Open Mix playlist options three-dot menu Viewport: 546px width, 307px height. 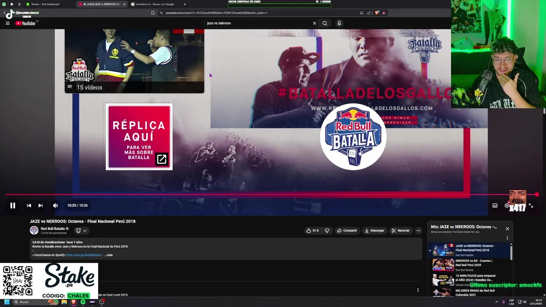click(x=507, y=238)
